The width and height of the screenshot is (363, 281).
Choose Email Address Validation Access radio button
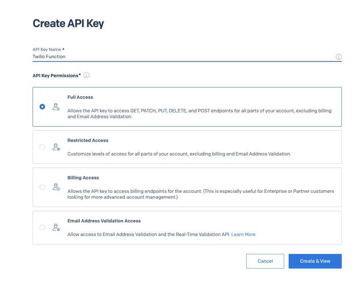[42, 227]
